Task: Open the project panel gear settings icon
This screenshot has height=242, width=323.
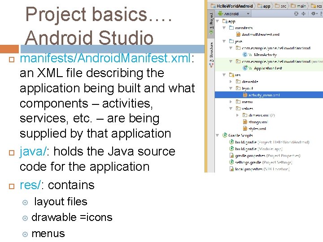Action: tap(314, 13)
